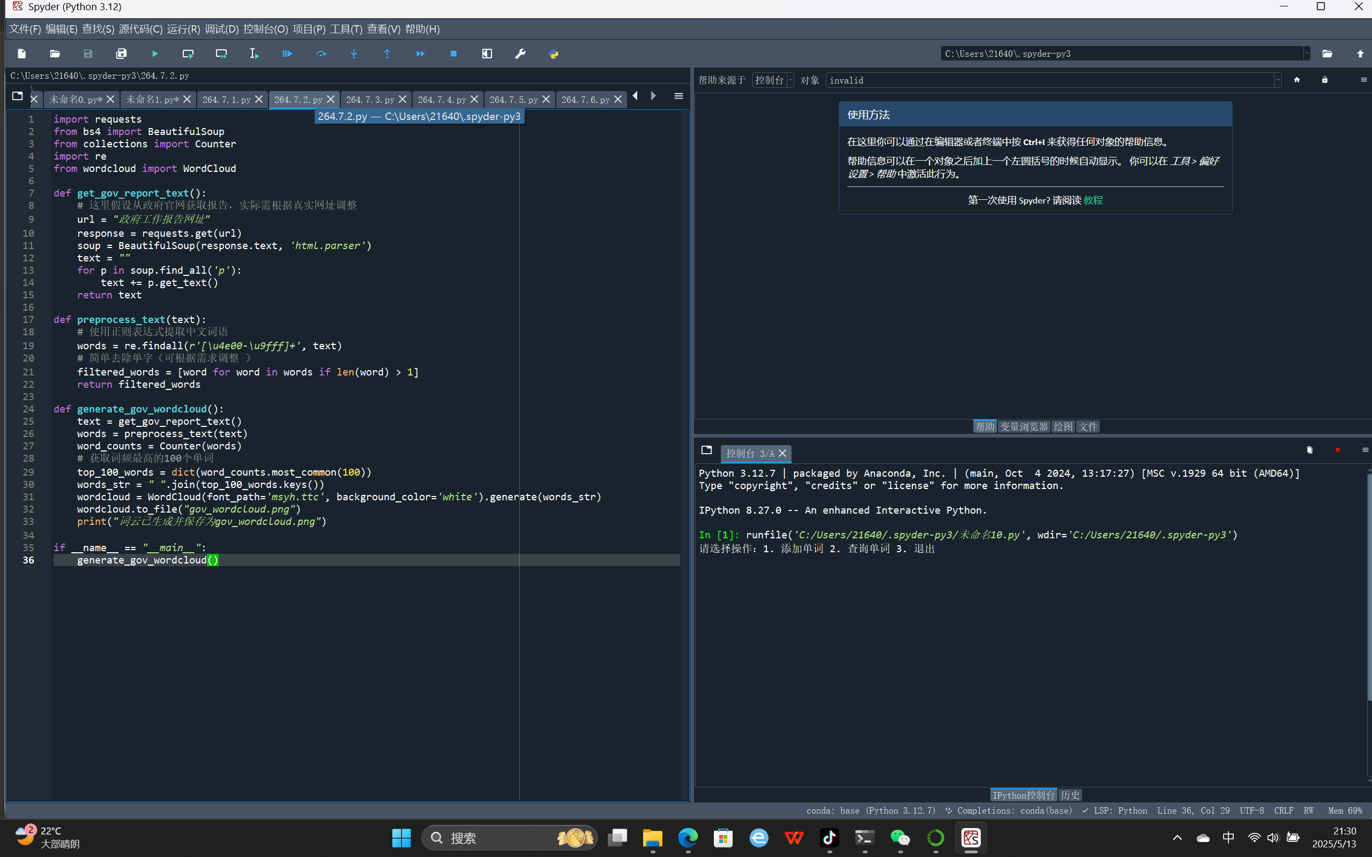
Task: Click the Stop debugging square icon
Action: [453, 54]
